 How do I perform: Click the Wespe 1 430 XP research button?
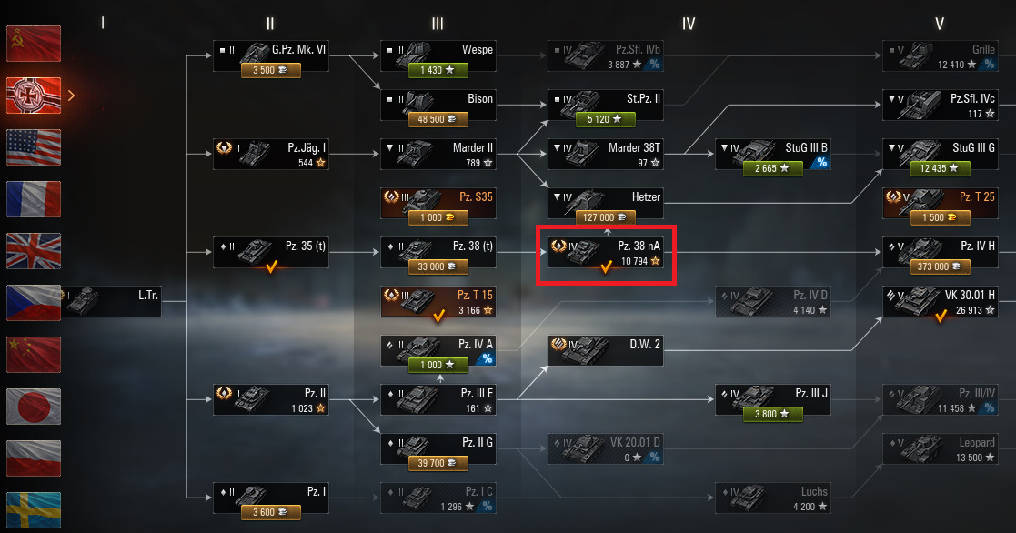click(438, 70)
